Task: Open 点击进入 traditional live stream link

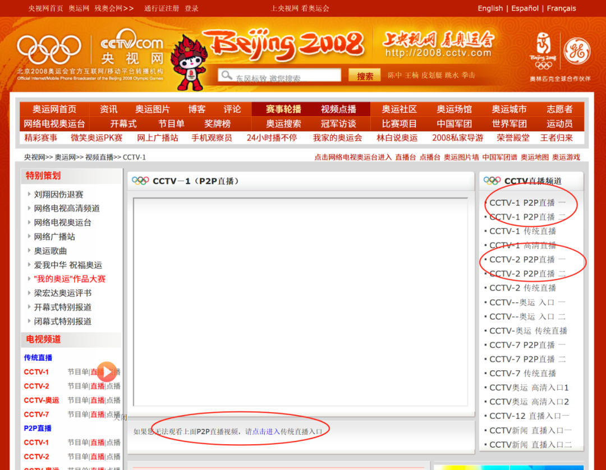Action: click(x=266, y=431)
